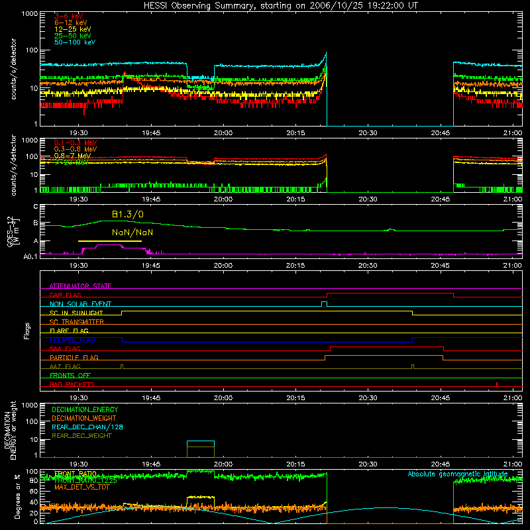Select the BAD_PACKETS flag label

click(x=72, y=384)
